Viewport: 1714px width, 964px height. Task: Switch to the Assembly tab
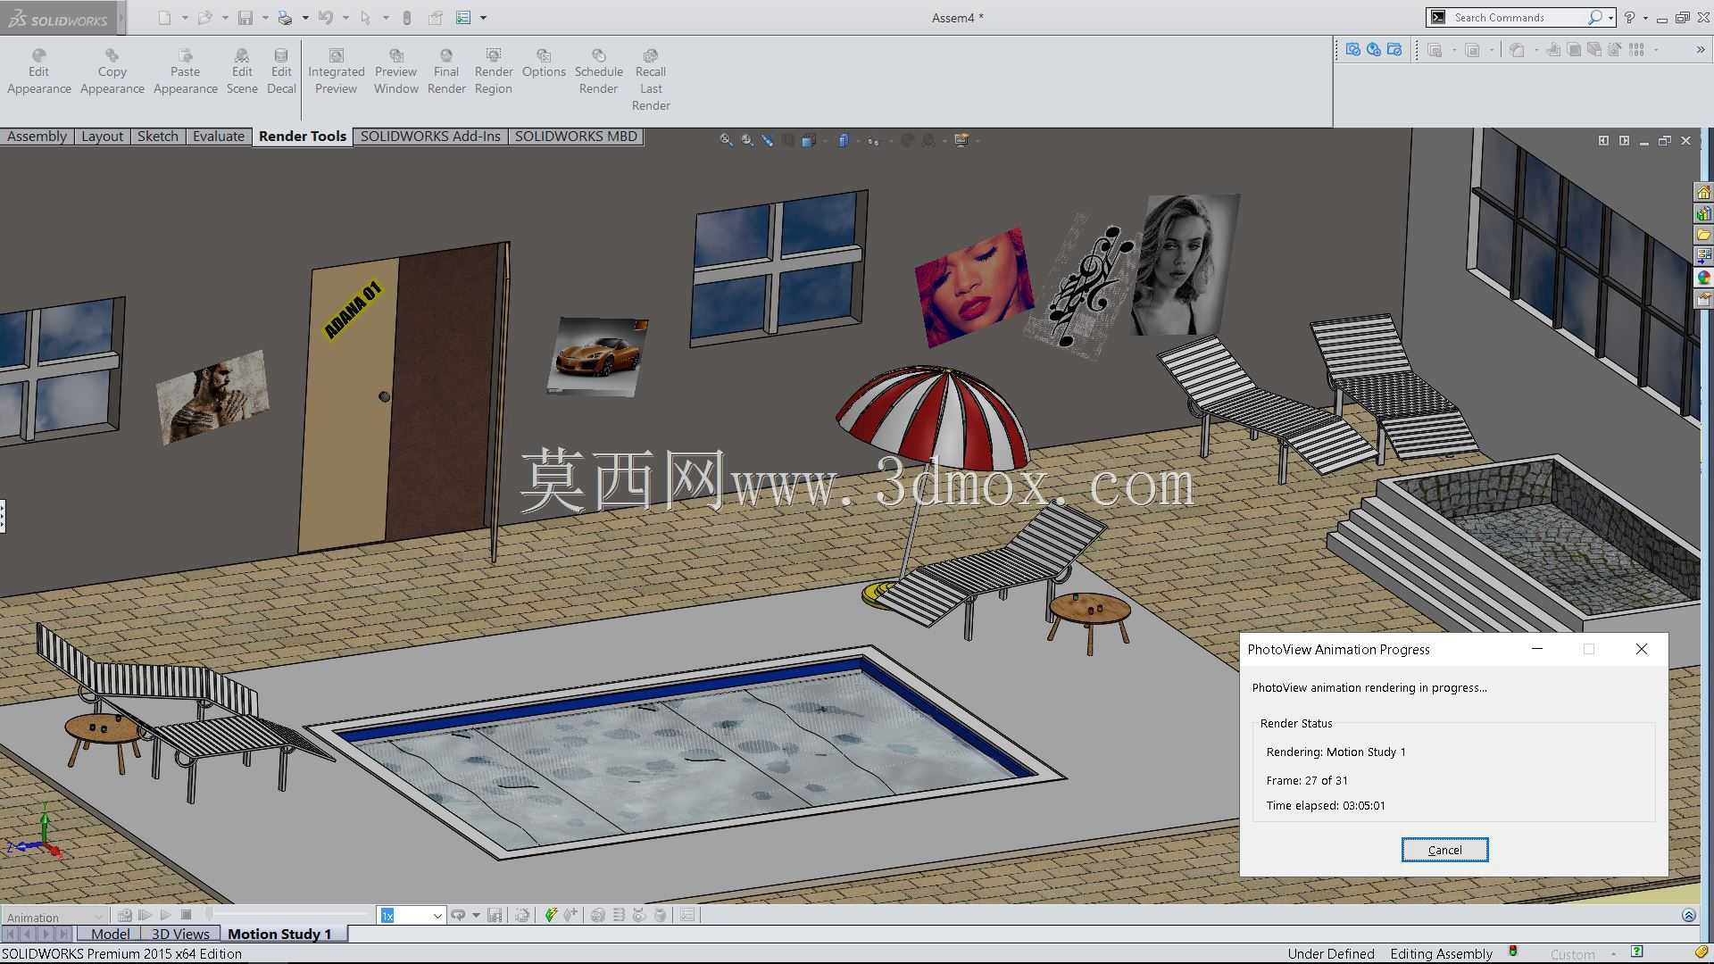37,137
